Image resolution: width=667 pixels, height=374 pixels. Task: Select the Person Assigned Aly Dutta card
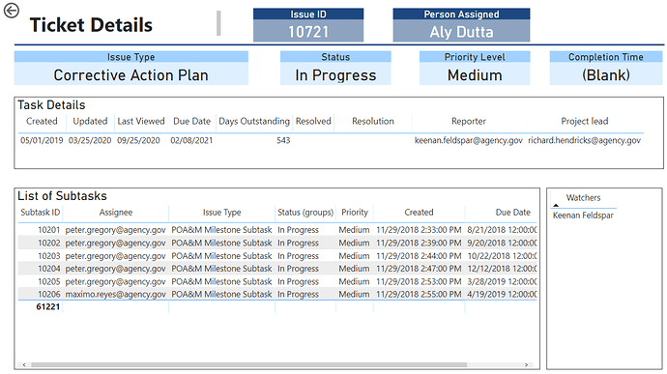click(x=461, y=25)
